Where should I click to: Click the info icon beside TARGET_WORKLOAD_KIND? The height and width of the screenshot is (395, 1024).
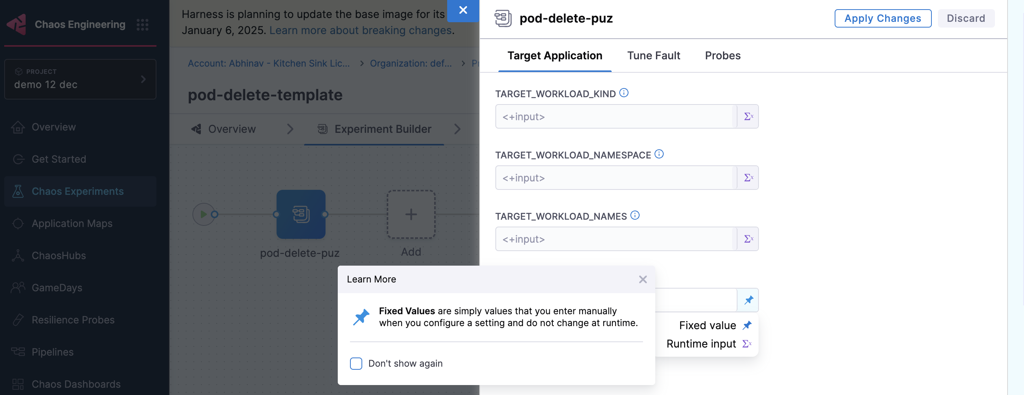coord(624,93)
